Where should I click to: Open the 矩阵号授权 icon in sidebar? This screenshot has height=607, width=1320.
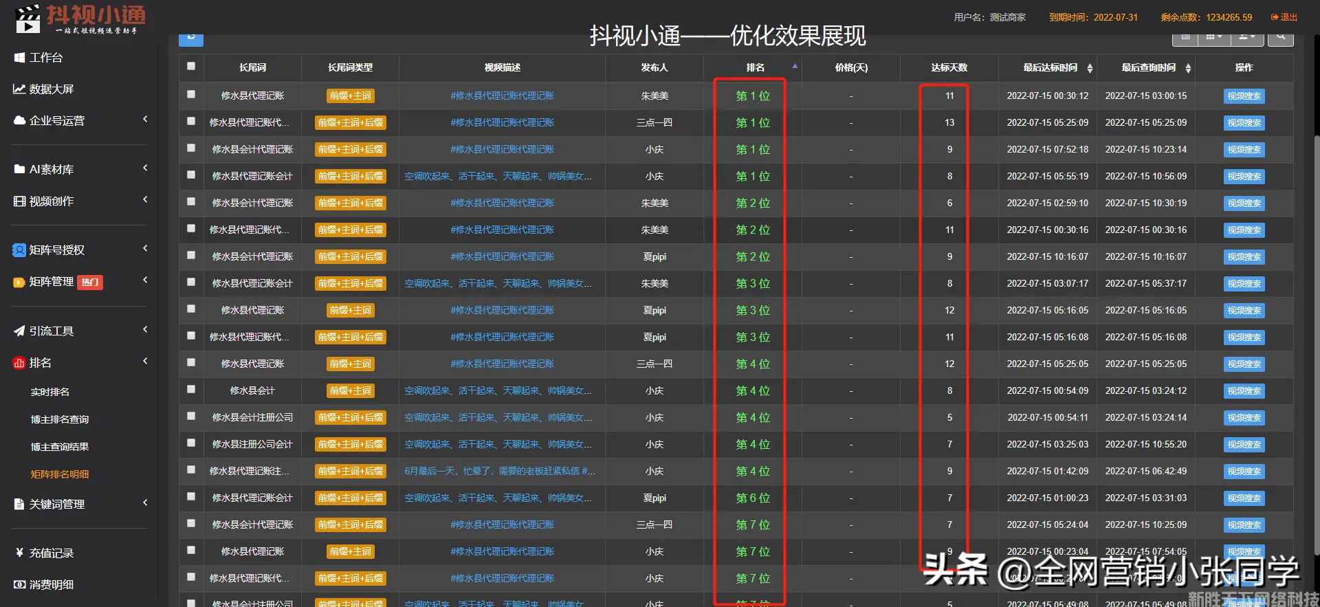(19, 250)
